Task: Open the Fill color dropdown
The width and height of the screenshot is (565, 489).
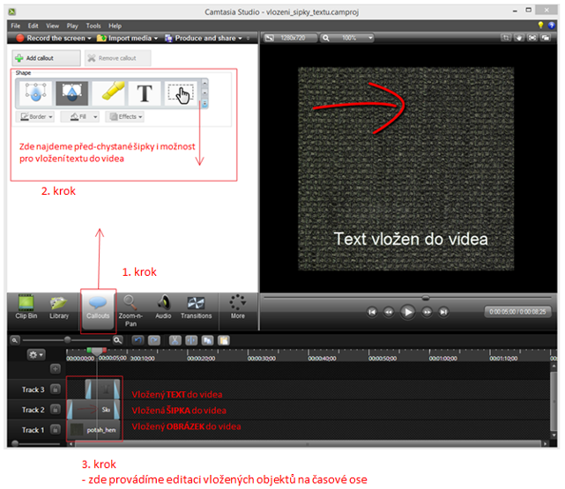Action: (x=82, y=116)
